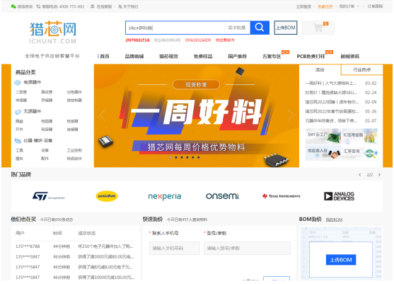
Task: Open the Nexperia brand logo
Action: tap(165, 196)
